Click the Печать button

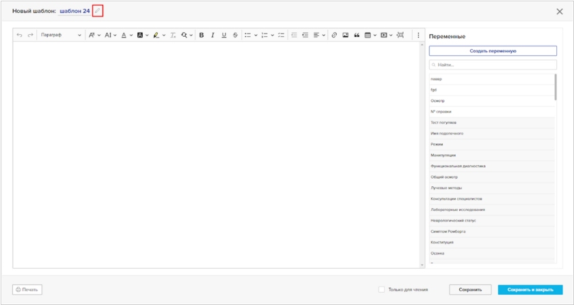tap(27, 289)
